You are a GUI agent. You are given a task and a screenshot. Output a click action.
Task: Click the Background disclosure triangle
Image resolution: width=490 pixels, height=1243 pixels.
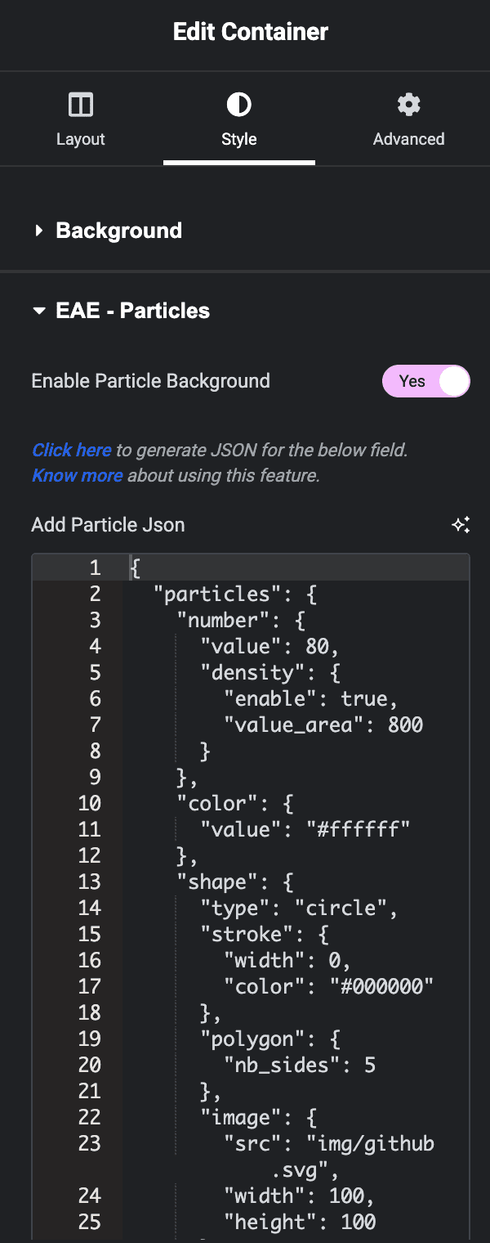38,230
